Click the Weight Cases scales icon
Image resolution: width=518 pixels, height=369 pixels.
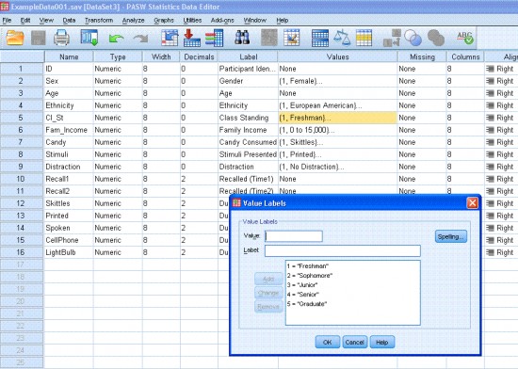[342, 38]
